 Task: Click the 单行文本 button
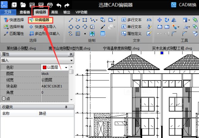(131, 27)
